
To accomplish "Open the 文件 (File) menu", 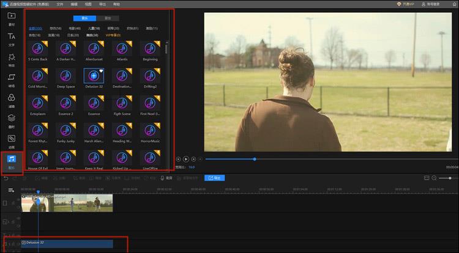I will 60,4.
